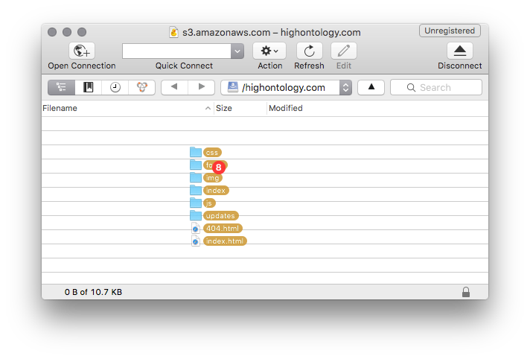Viewport: 530px width, 359px height.
Task: Show the bookmarks view
Action: pyautogui.click(x=89, y=87)
